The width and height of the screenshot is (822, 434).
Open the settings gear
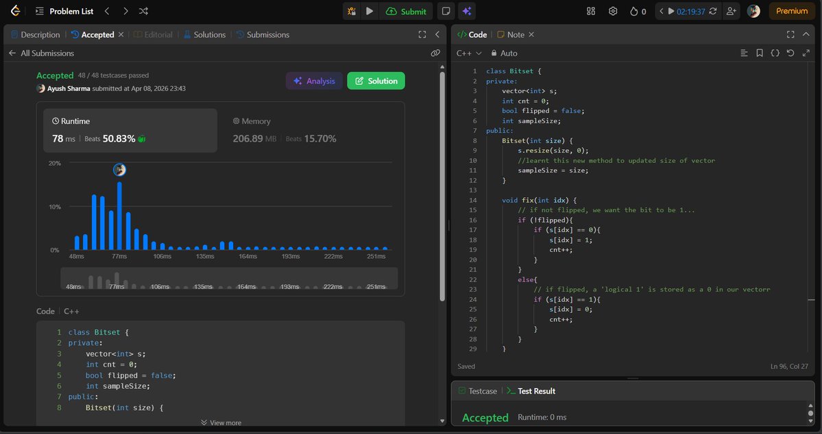pos(613,11)
